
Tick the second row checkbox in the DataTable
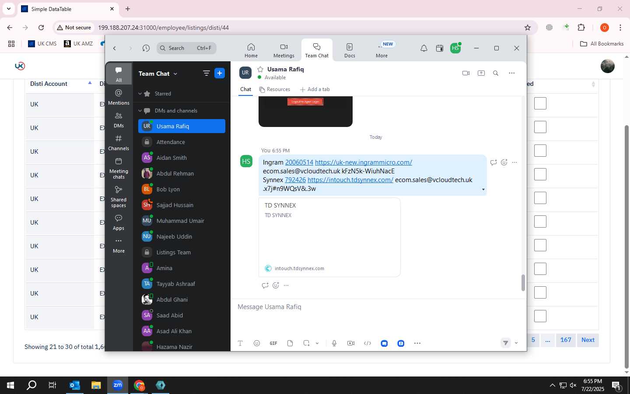540,127
